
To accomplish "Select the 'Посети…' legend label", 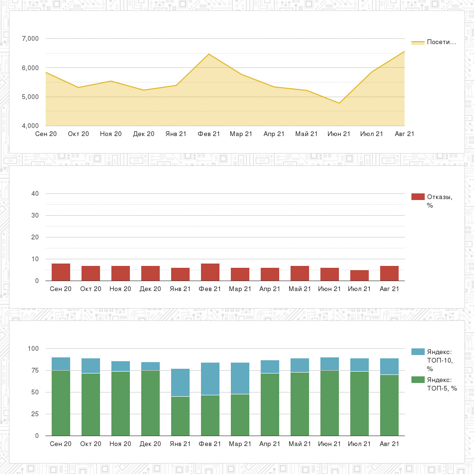I will point(441,42).
